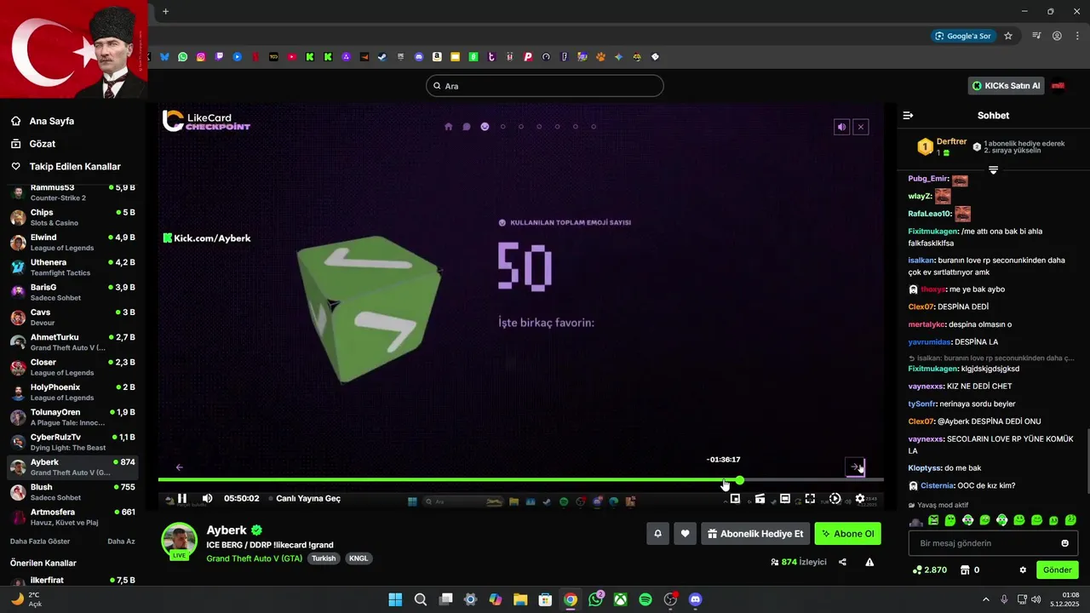Toggle notification bell for Ayberk
This screenshot has height=613, width=1090.
pyautogui.click(x=657, y=534)
